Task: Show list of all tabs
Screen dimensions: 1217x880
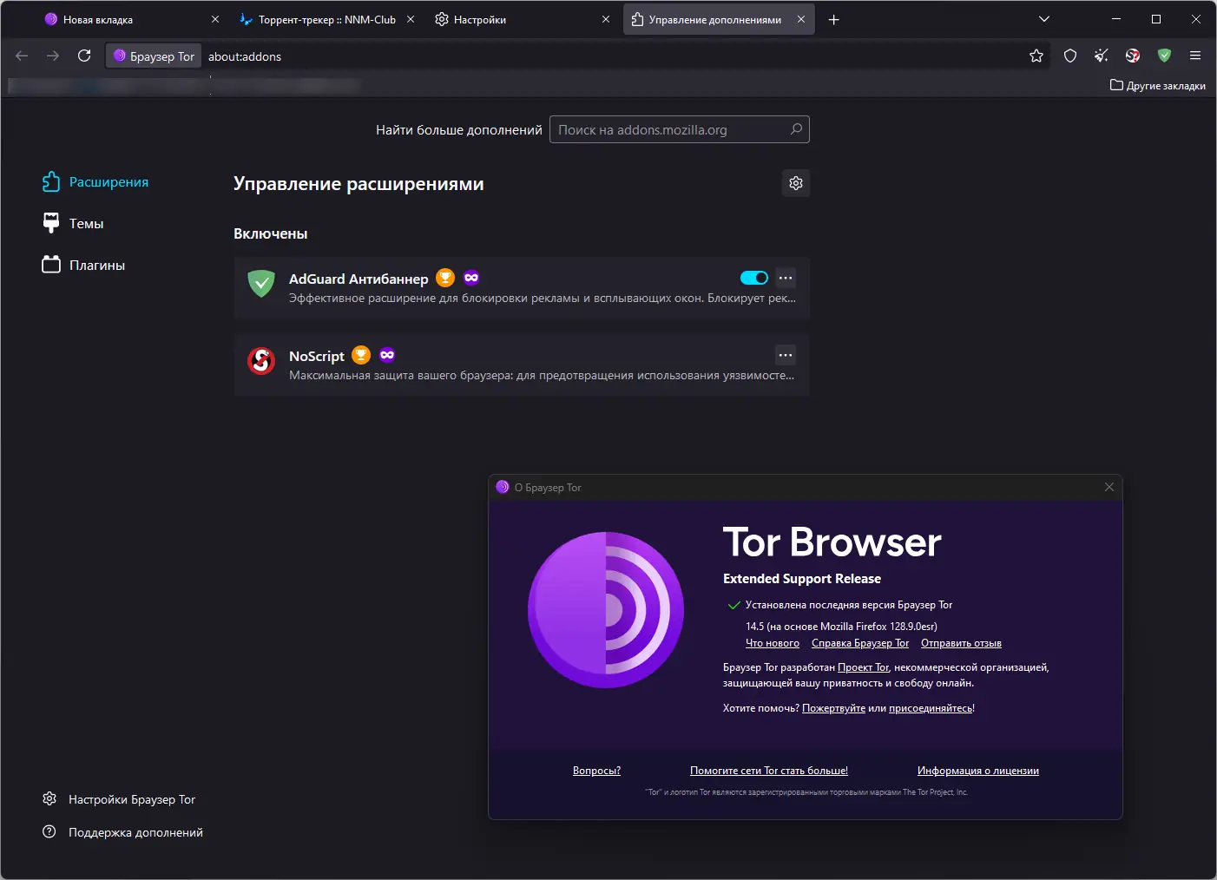Action: point(1044,19)
